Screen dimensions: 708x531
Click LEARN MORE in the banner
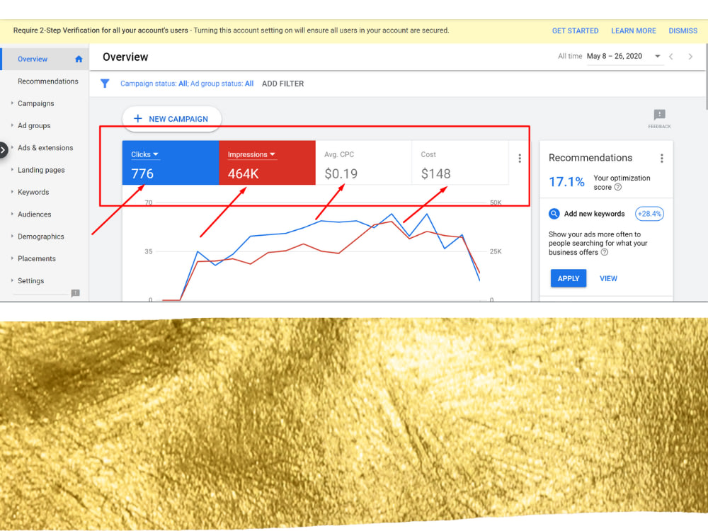[x=634, y=30]
